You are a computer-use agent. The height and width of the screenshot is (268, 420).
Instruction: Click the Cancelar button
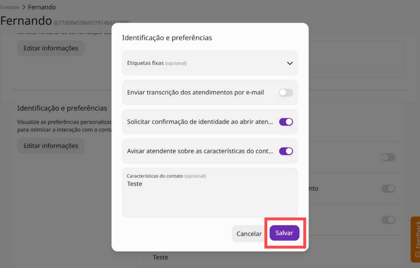(249, 234)
